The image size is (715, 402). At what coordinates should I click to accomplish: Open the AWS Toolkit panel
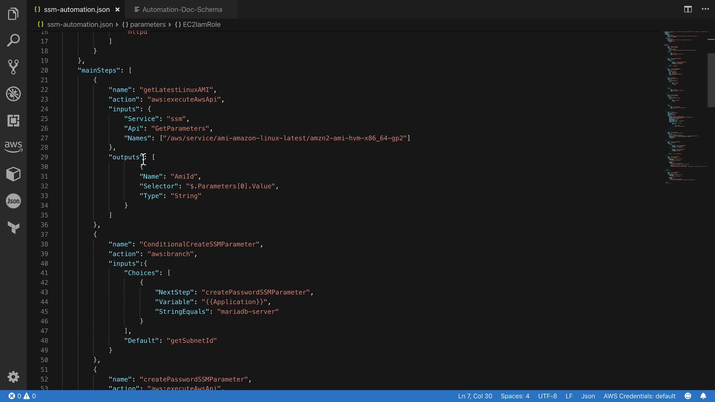(13, 147)
